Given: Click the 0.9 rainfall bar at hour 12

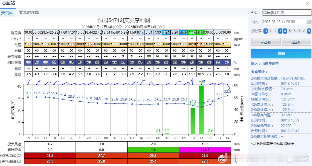Looking at the screenshot, I should [210, 134].
